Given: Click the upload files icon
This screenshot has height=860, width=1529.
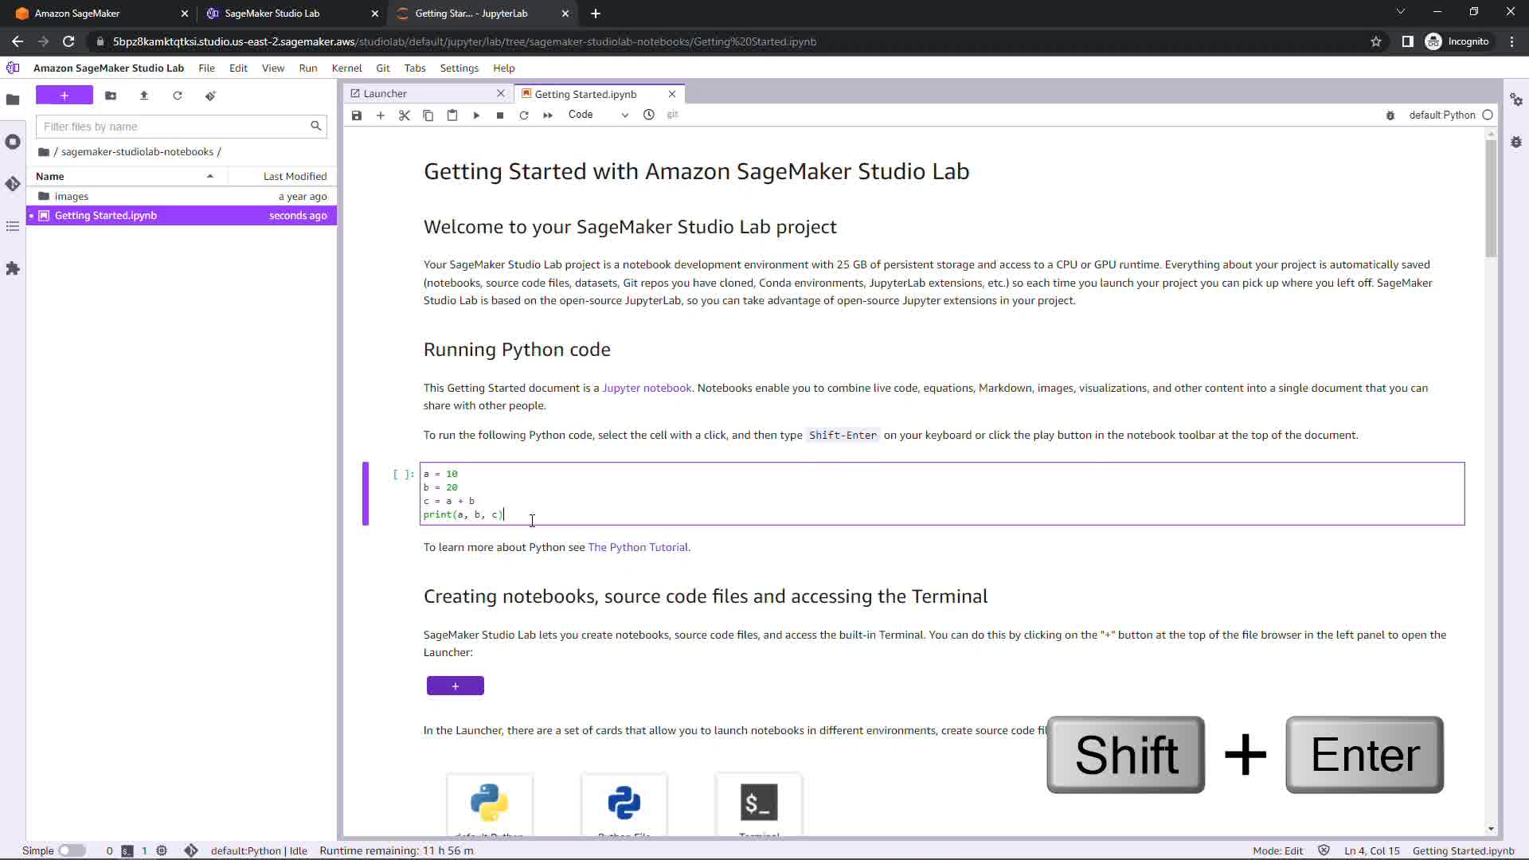Looking at the screenshot, I should click(x=144, y=96).
